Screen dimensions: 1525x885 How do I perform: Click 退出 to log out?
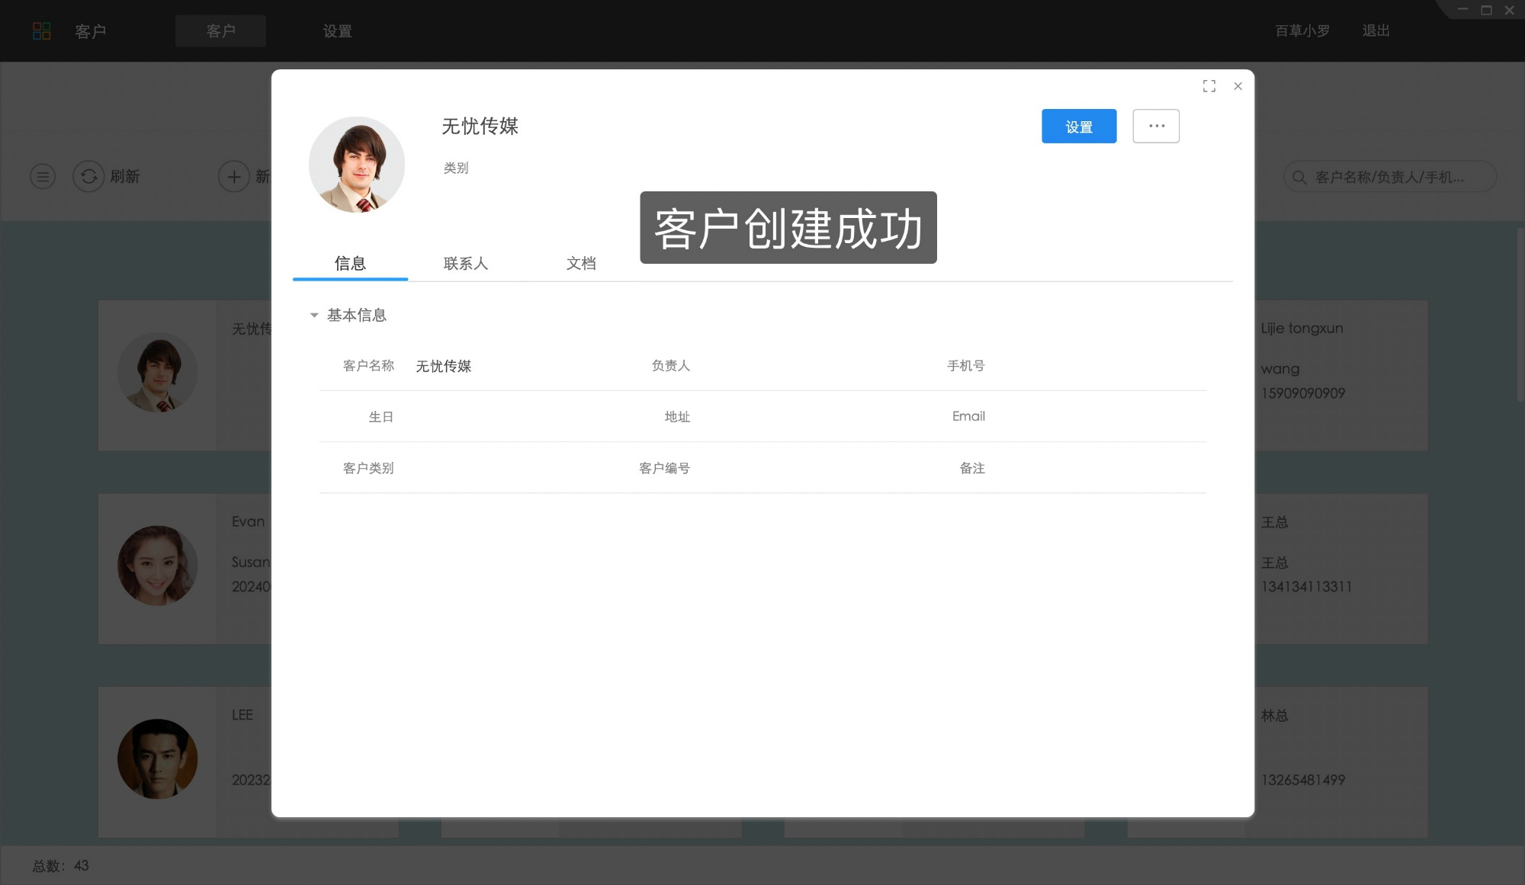pyautogui.click(x=1375, y=30)
